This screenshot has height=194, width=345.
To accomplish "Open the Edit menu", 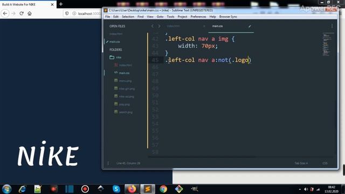I will coord(116,17).
